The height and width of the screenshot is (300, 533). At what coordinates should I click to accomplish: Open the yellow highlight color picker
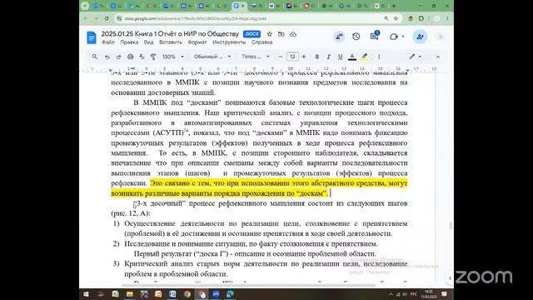(365, 57)
